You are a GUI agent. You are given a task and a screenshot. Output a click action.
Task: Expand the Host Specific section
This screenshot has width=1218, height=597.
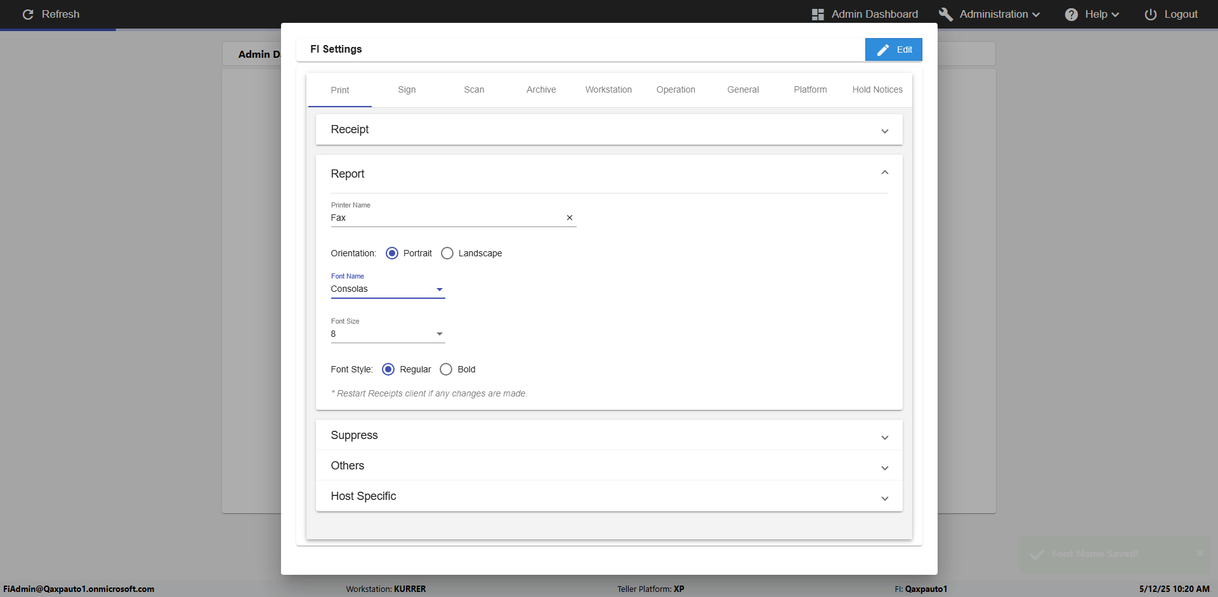(608, 496)
